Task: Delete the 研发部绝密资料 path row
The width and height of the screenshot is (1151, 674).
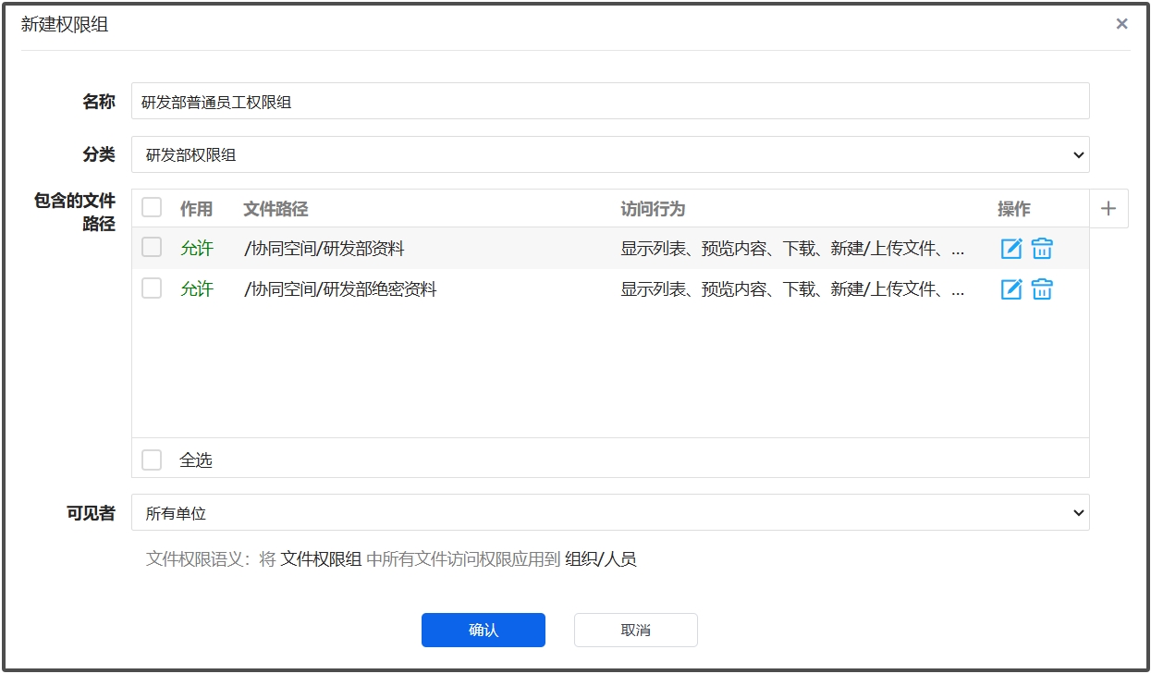Action: (x=1042, y=289)
